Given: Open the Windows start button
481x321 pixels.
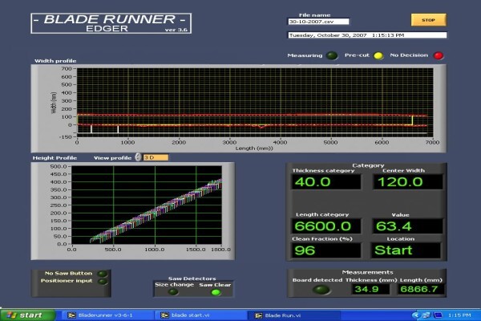Looking at the screenshot, I should point(27,315).
